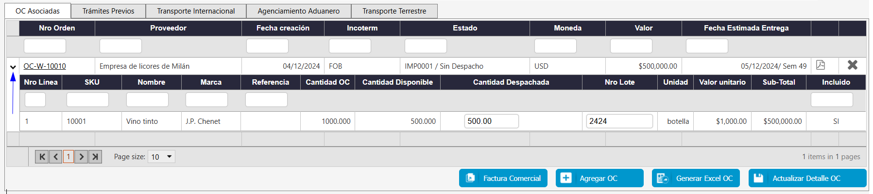Click the Proveedor column filter box
This screenshot has height=194, width=873.
coord(120,46)
